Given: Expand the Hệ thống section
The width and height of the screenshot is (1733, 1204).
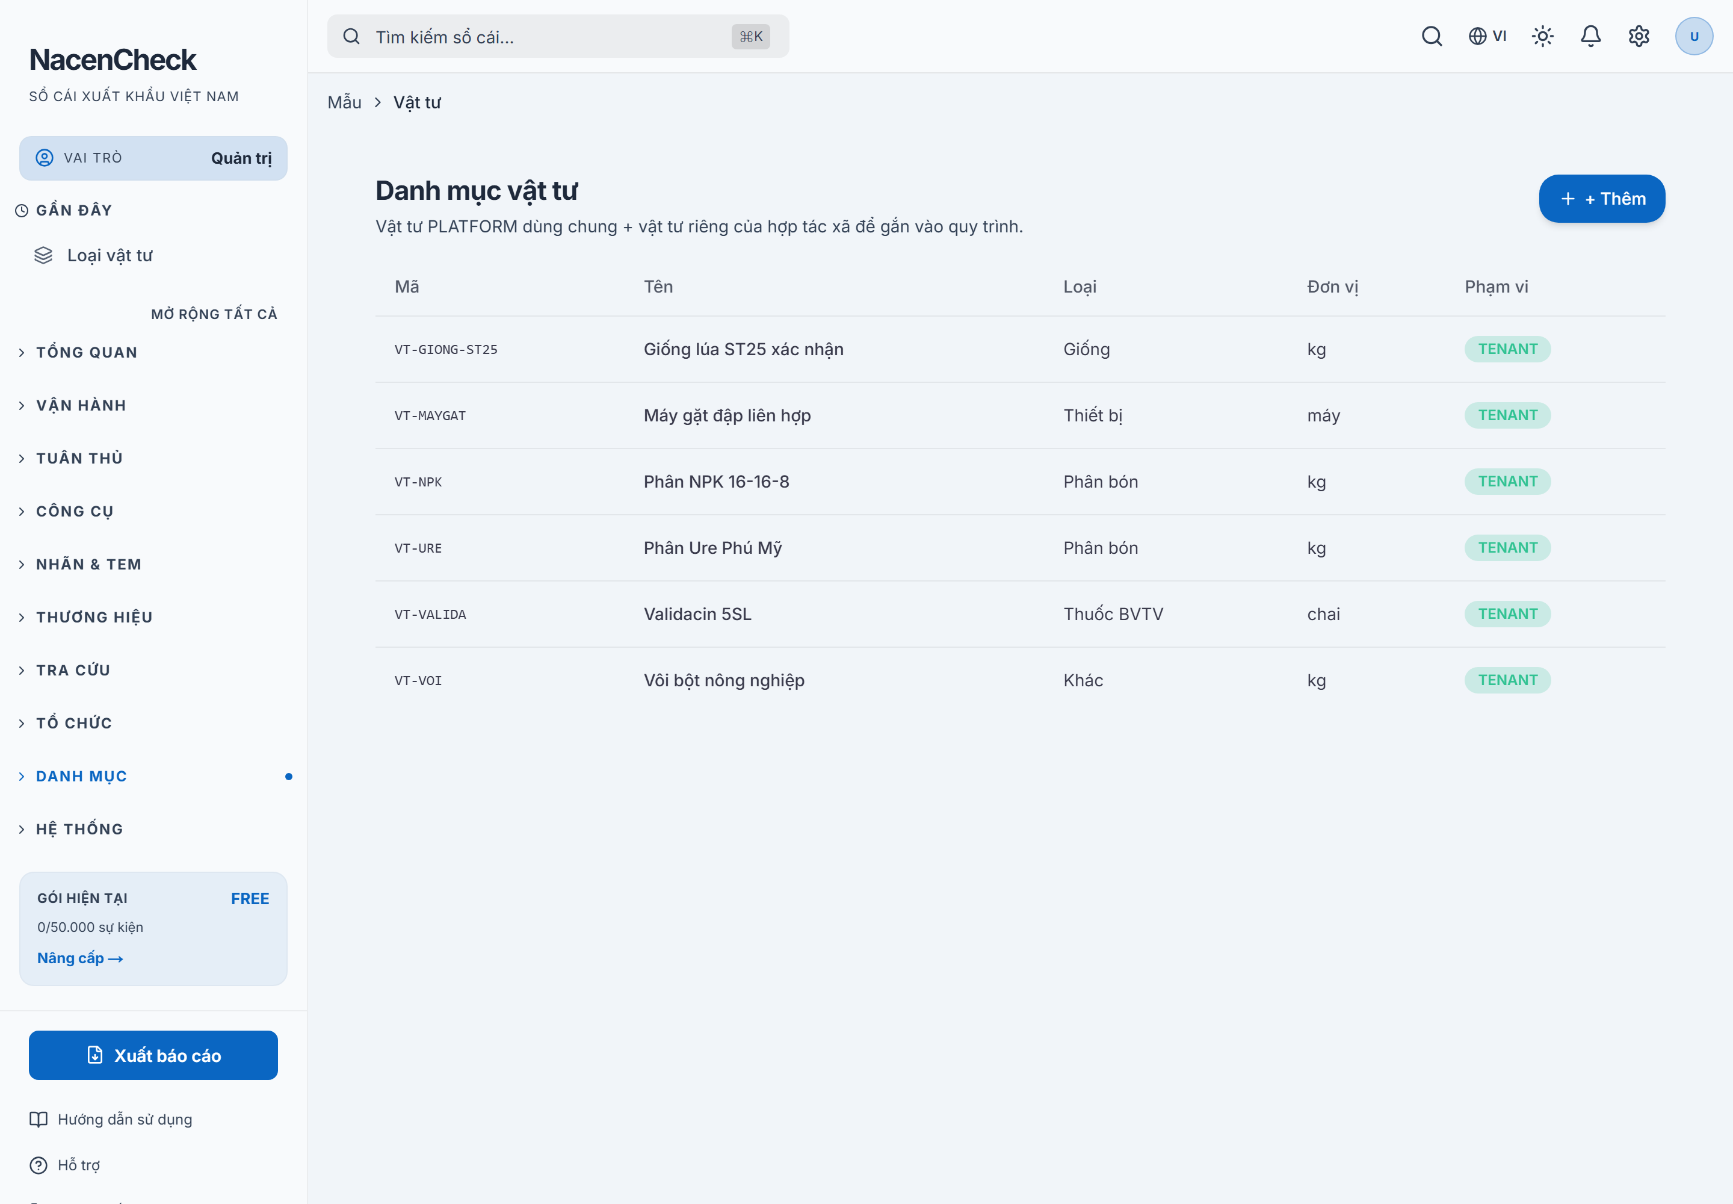Looking at the screenshot, I should [153, 829].
